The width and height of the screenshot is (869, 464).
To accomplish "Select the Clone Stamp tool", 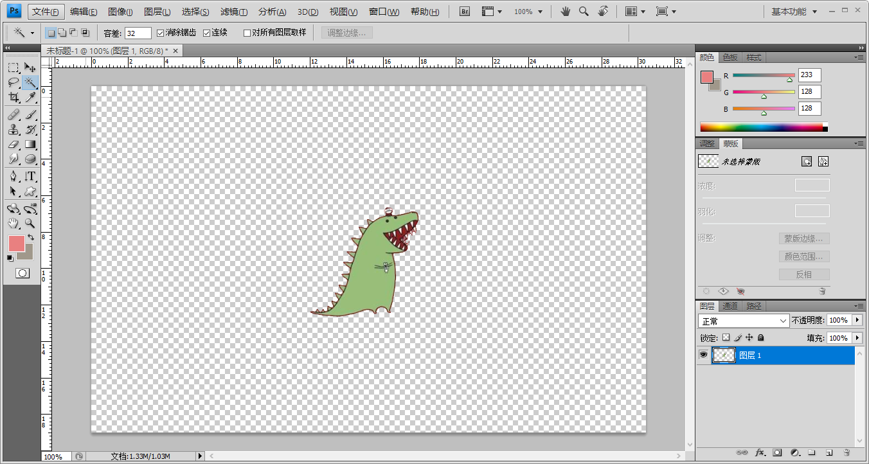I will (13, 129).
